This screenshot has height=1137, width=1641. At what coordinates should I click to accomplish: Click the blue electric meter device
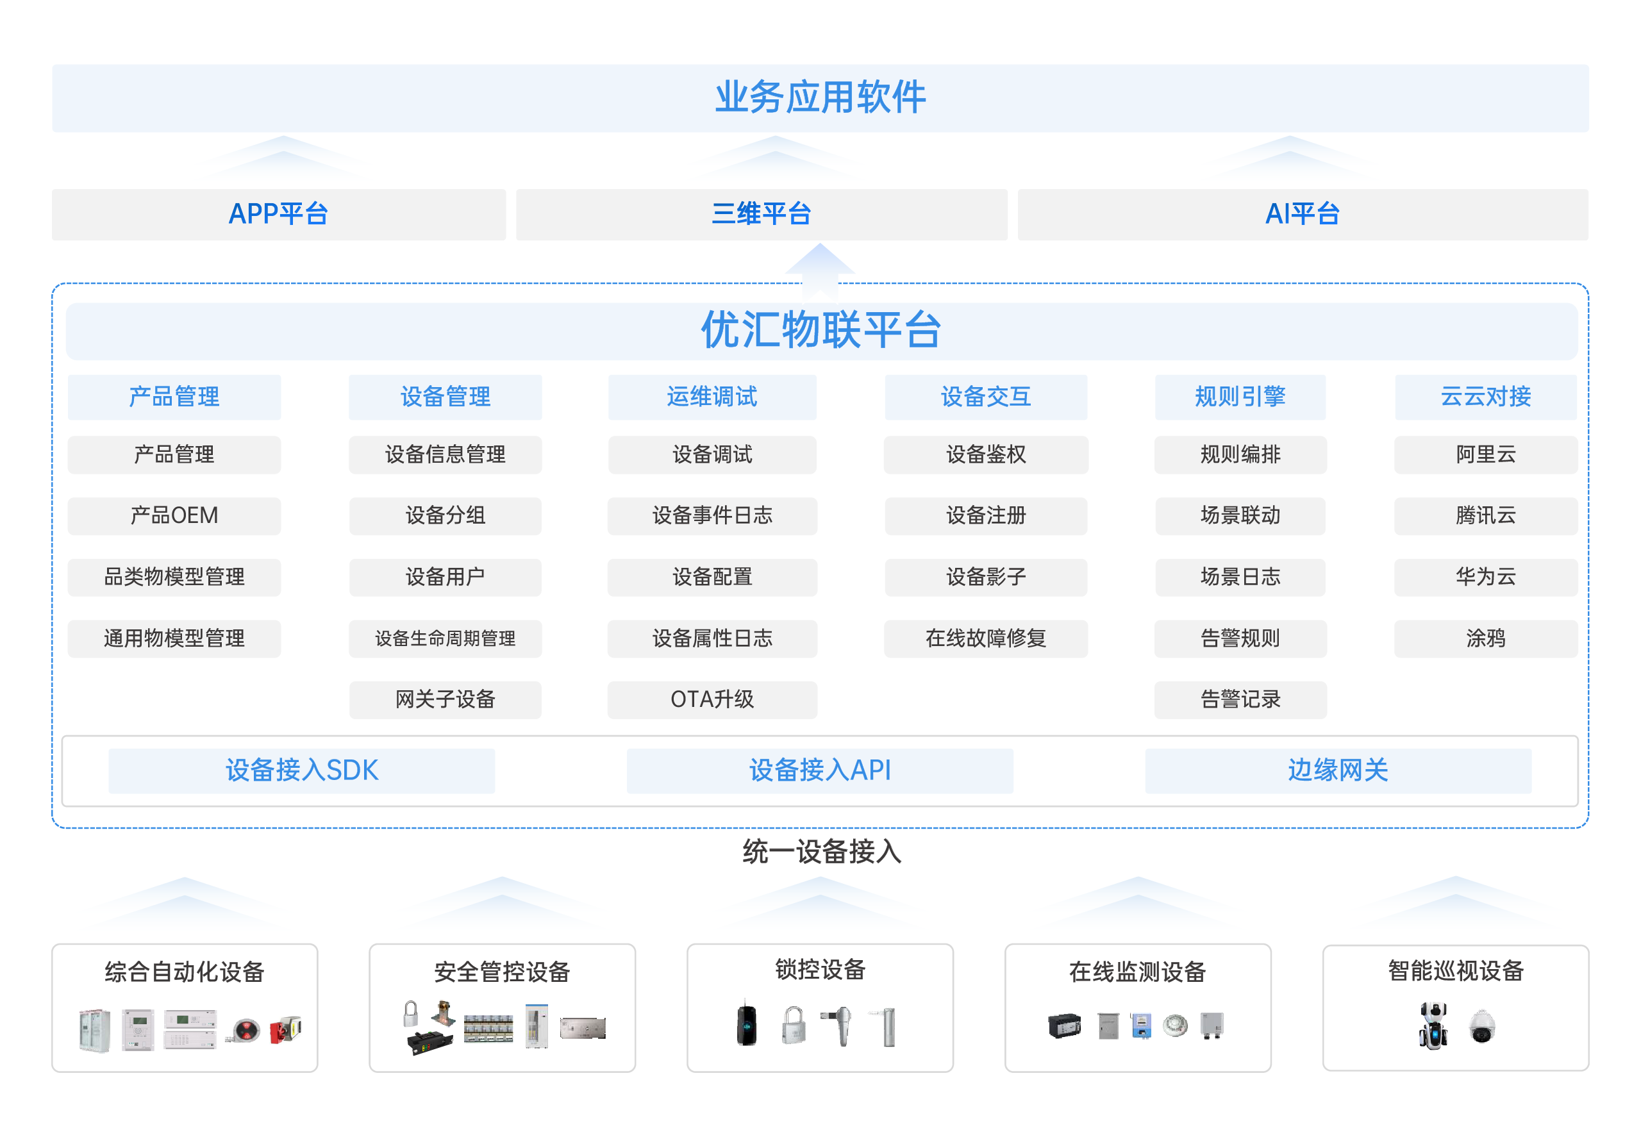1141,1026
